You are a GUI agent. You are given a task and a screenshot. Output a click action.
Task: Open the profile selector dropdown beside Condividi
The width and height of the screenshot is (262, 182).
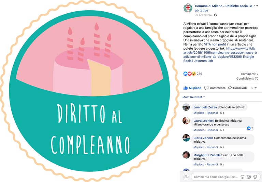click(254, 88)
